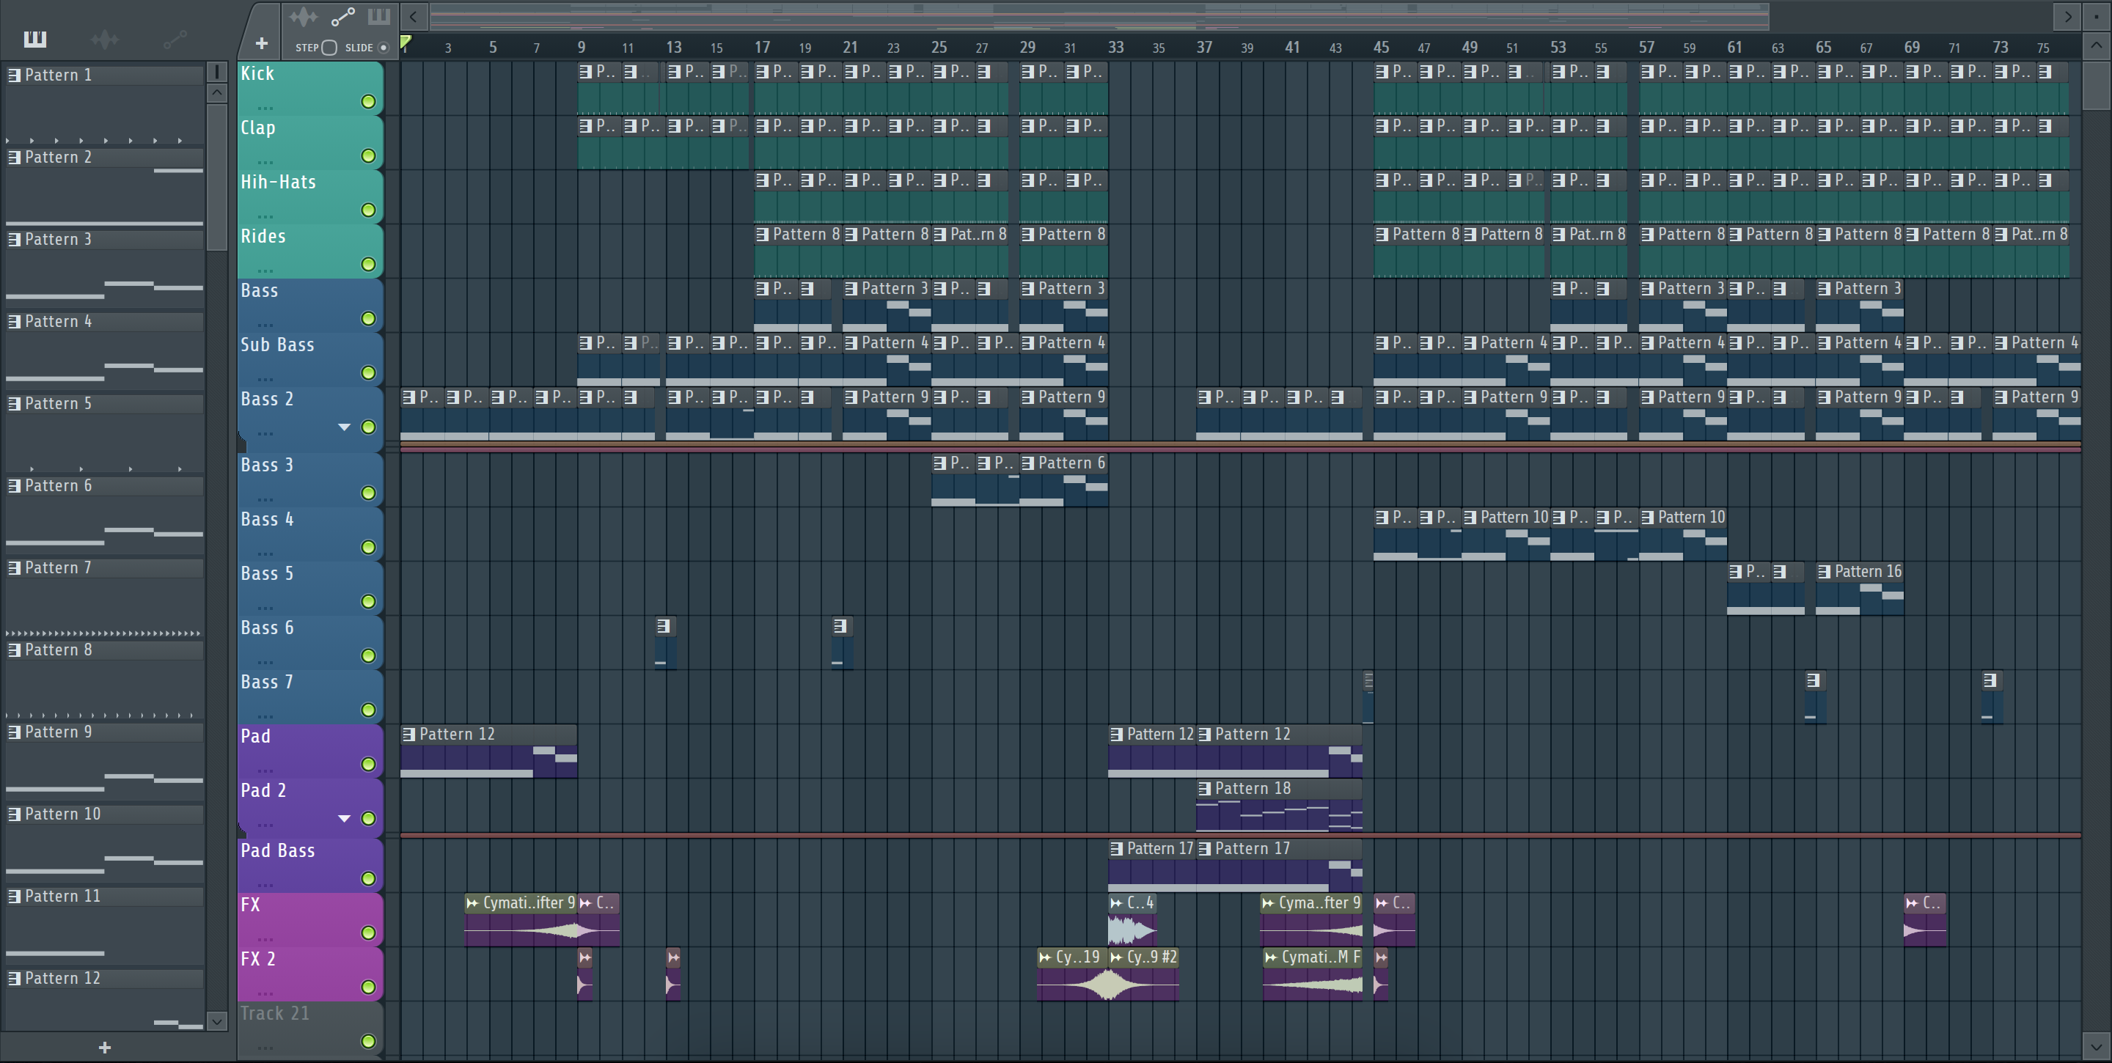Enable the STEP editing checkbox
This screenshot has height=1063, width=2112.
tap(329, 48)
